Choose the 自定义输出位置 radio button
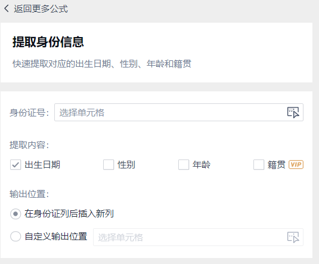The width and height of the screenshot is (319, 264). pos(16,237)
